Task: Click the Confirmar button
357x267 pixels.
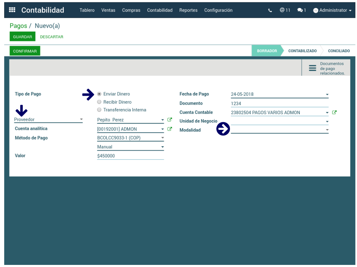Action: pyautogui.click(x=25, y=51)
